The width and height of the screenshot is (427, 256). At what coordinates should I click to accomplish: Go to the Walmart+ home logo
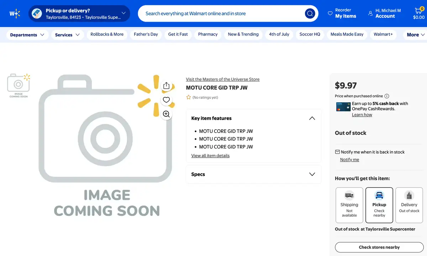(15, 14)
